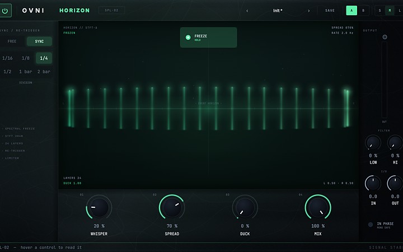The width and height of the screenshot is (403, 252).
Task: Click the RATE 2.0 Hz readout
Action: pos(343,33)
